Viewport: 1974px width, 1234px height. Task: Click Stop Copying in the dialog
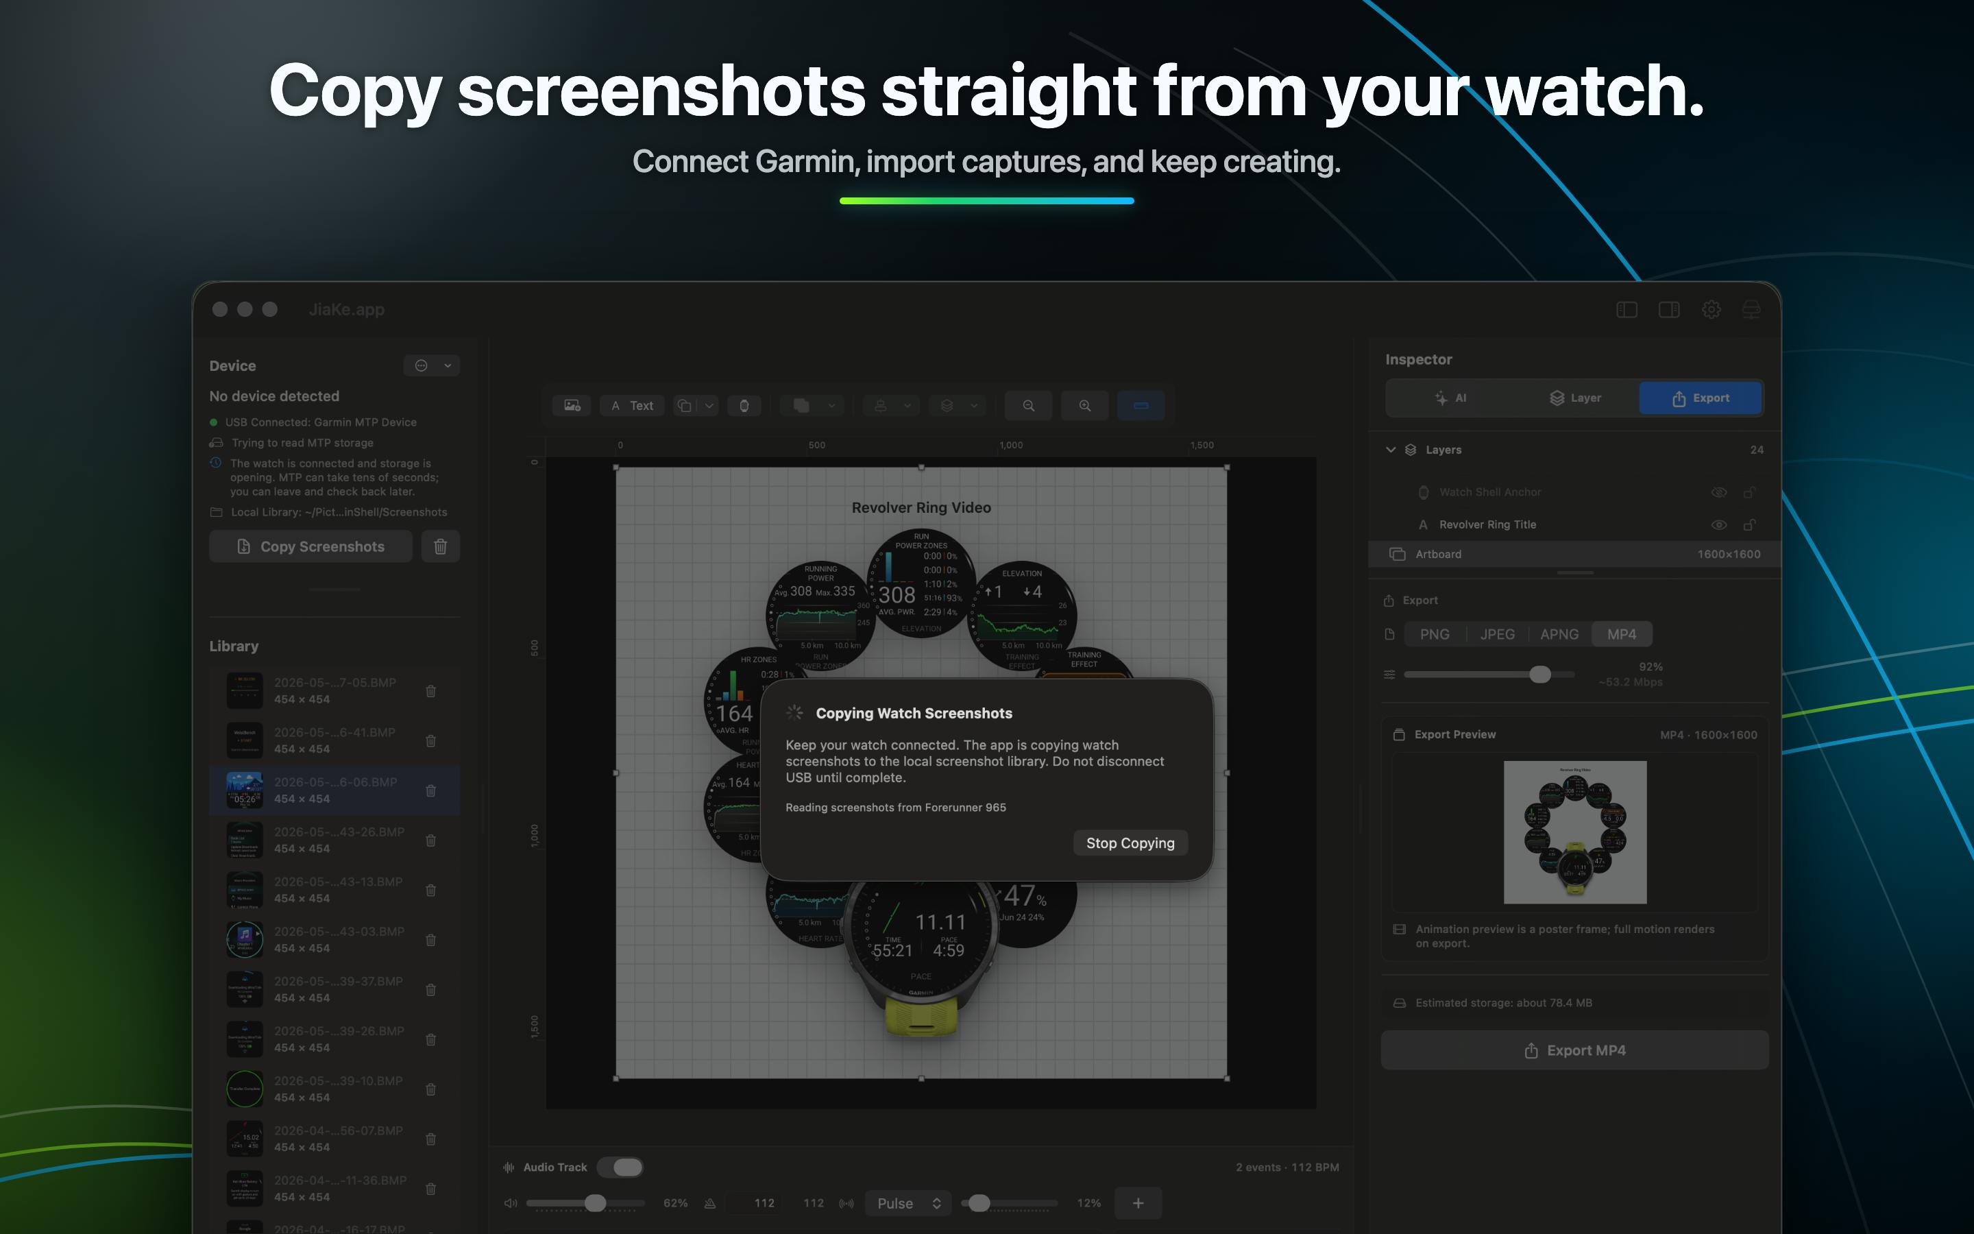click(1130, 843)
